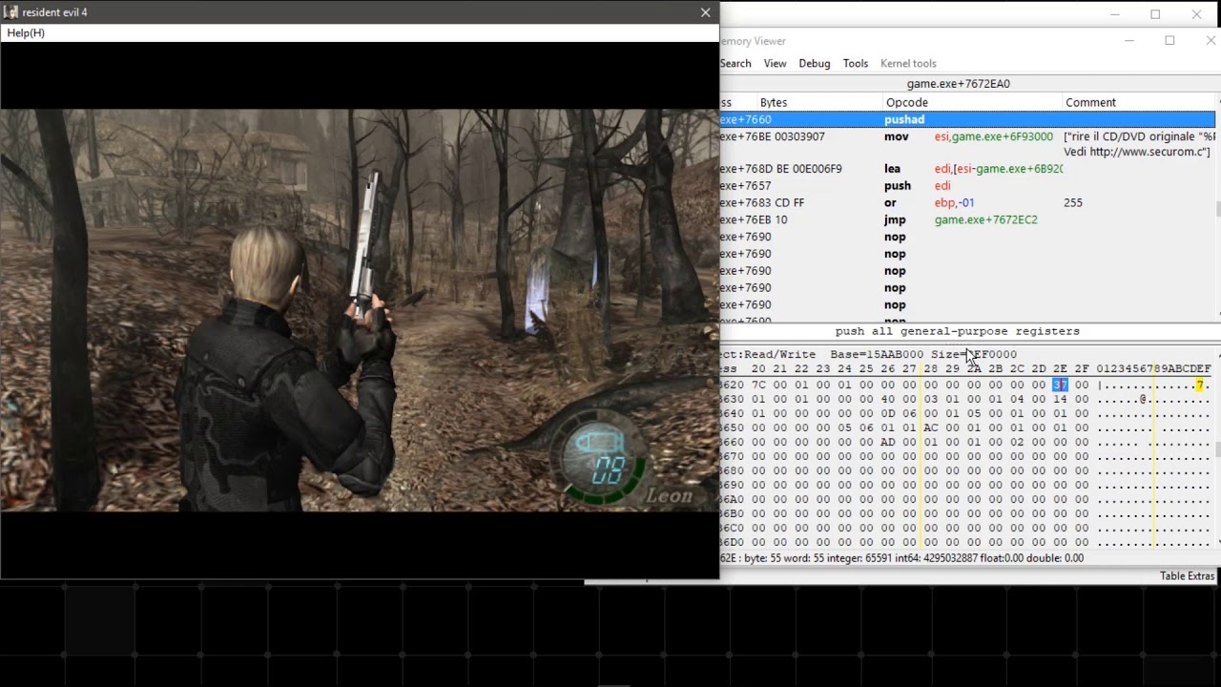Screen dimensions: 1221x687
Task: Open the Kernel tools menu
Action: pyautogui.click(x=908, y=63)
